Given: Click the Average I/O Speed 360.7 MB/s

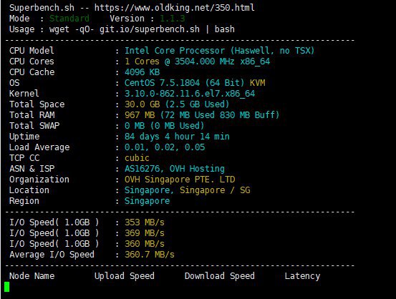Looking at the screenshot, I should pyautogui.click(x=149, y=255).
